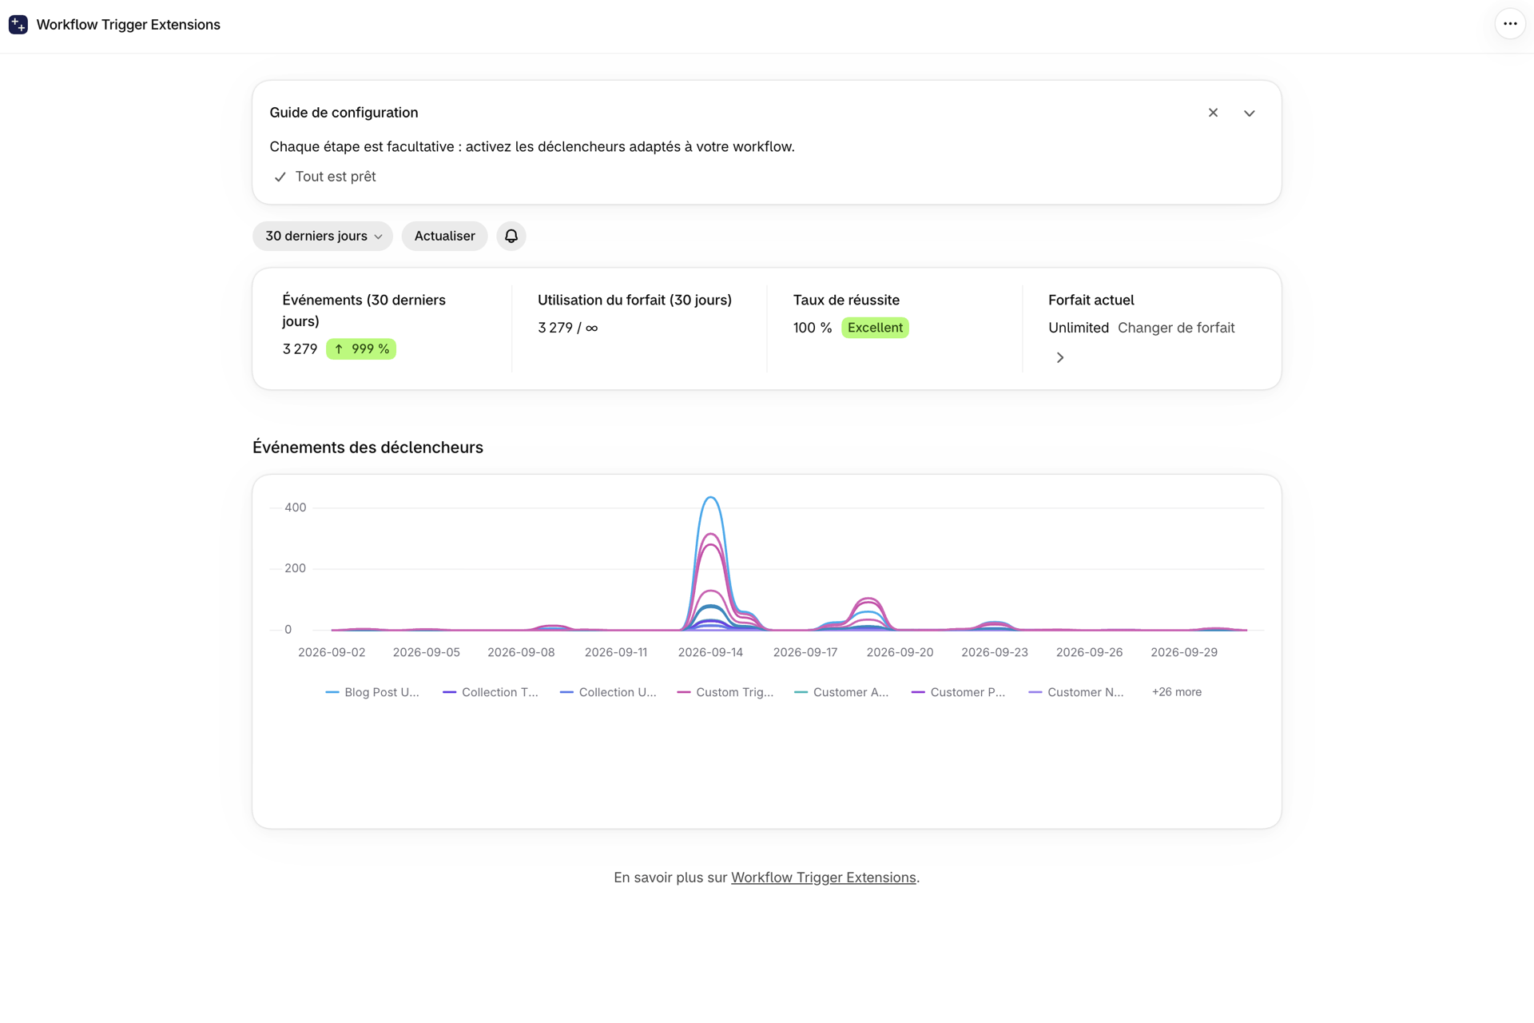Open the three-dot more options menu
Viewport: 1534px width, 1023px height.
[x=1509, y=24]
